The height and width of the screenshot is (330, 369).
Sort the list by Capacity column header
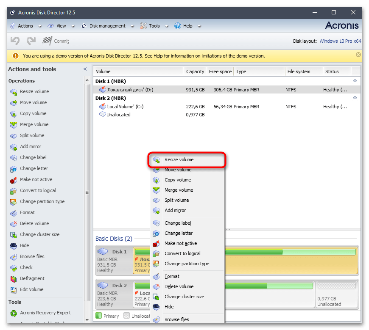click(195, 71)
